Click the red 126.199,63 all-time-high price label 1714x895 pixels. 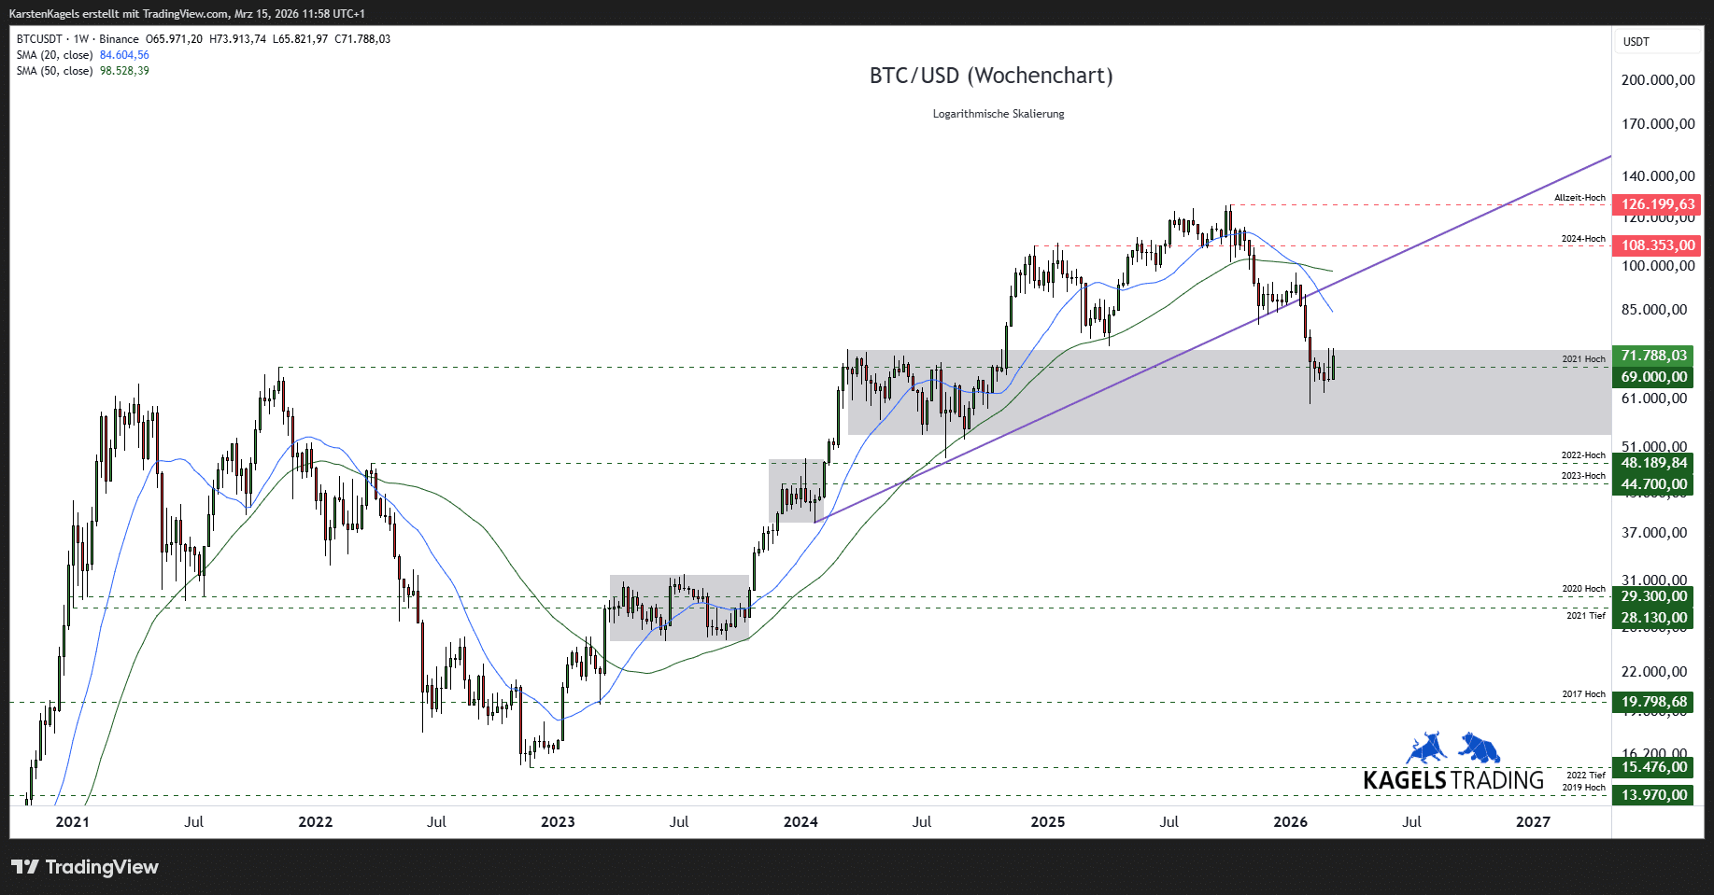pyautogui.click(x=1657, y=204)
